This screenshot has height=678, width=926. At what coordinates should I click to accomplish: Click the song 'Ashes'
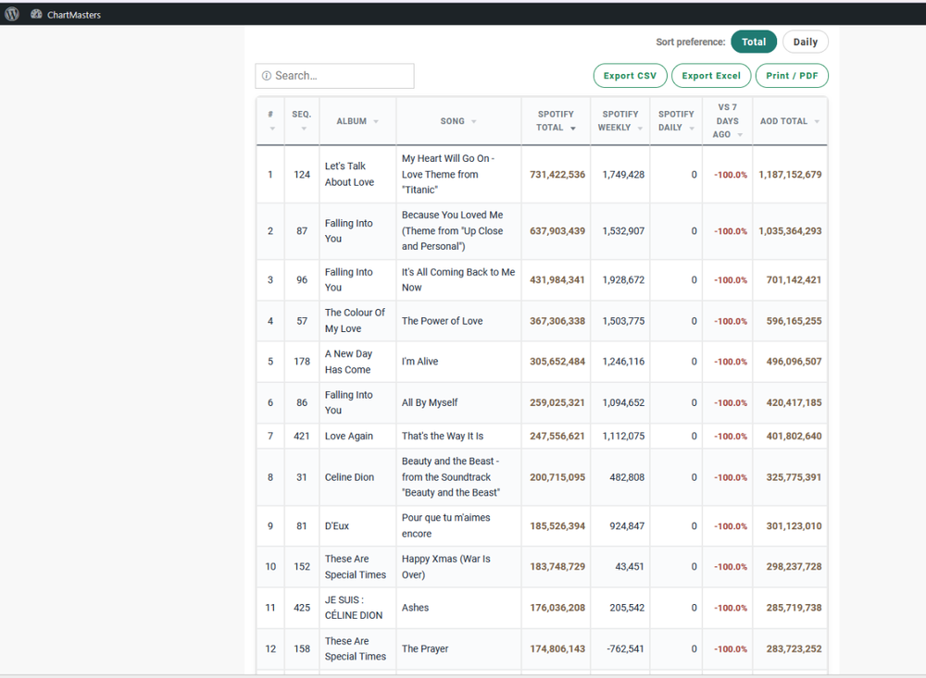[x=415, y=608]
